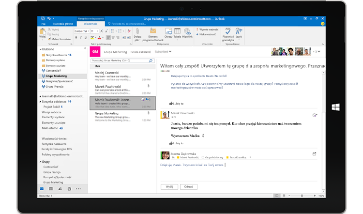Click the align right icon
Image resolution: width=363 pixels, height=214 pixels.
click(x=118, y=37)
